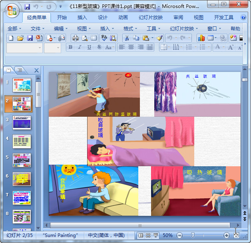The width and height of the screenshot is (251, 243).
Task: Close the slides pane with X
Action: point(36,70)
